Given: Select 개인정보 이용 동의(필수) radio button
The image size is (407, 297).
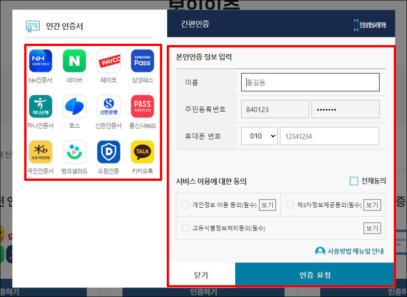Looking at the screenshot, I should pos(185,205).
